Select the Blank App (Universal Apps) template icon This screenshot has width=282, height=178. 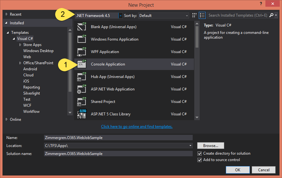[82, 27]
